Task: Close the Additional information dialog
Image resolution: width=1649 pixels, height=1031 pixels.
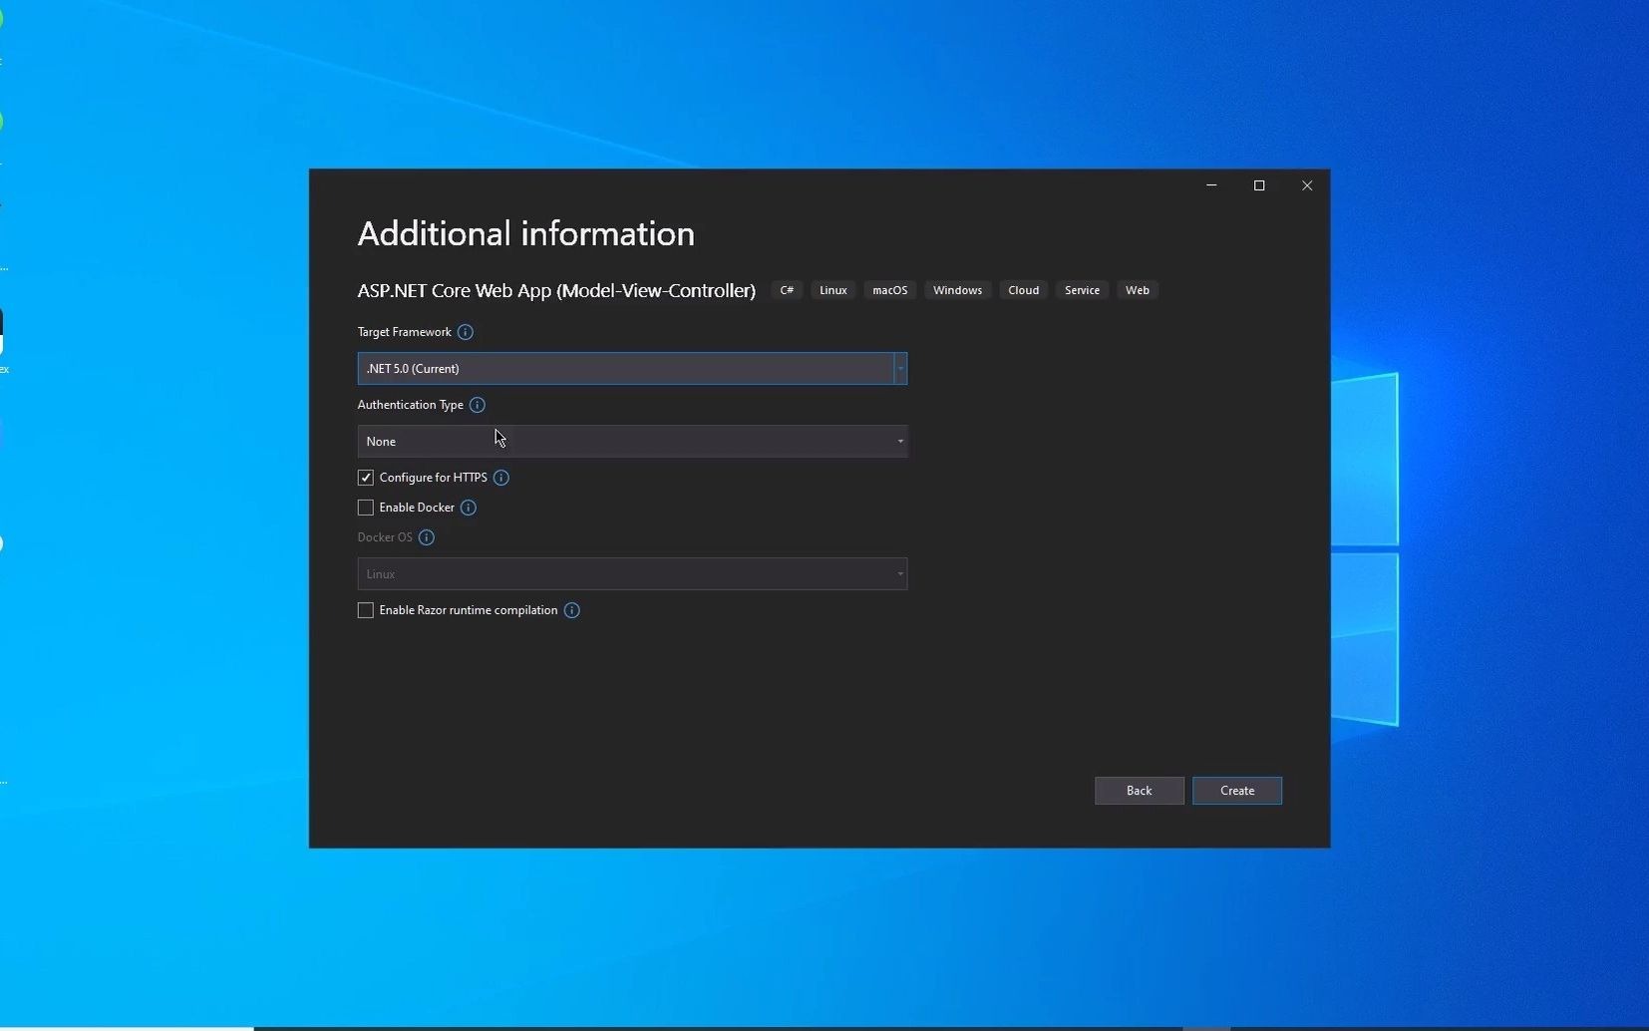Action: 1307,185
